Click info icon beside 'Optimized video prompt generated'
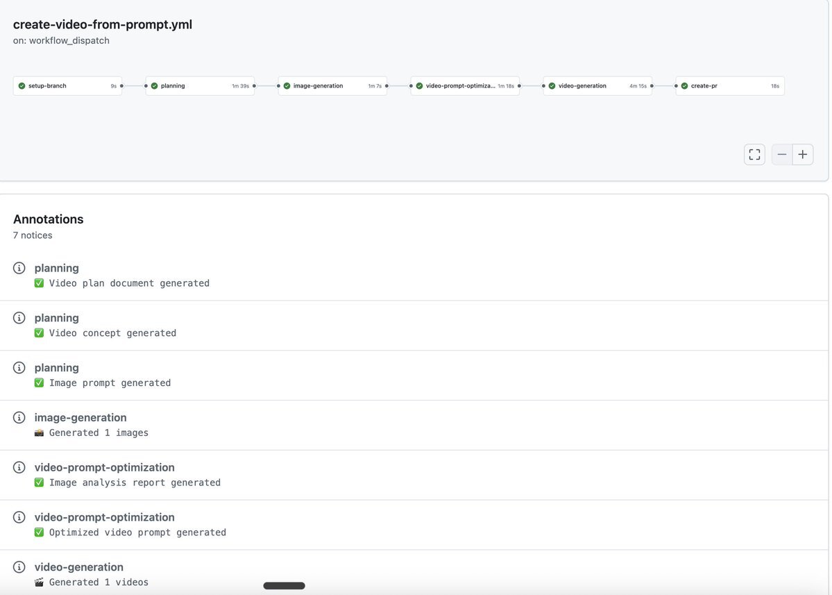The width and height of the screenshot is (832, 595). click(19, 517)
